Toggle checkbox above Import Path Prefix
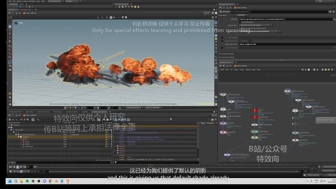This screenshot has height=189, width=336. pyautogui.click(x=222, y=41)
